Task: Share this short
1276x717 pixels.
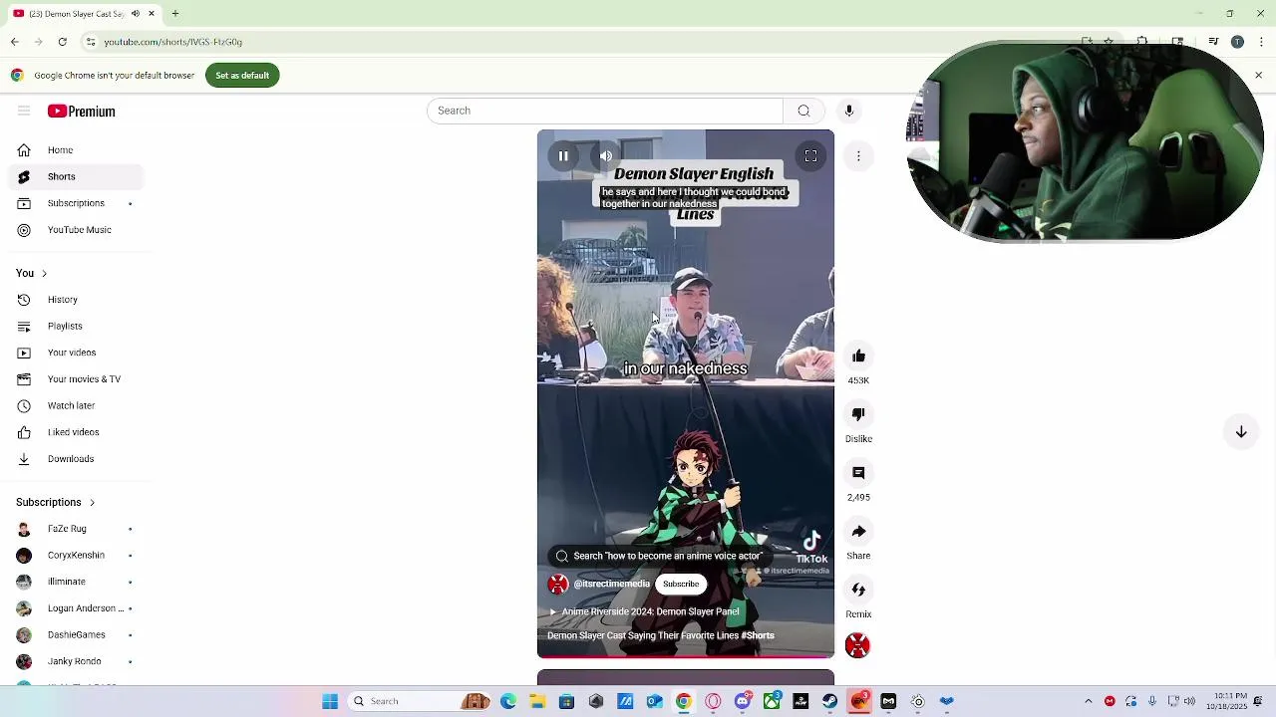Action: coord(858,532)
